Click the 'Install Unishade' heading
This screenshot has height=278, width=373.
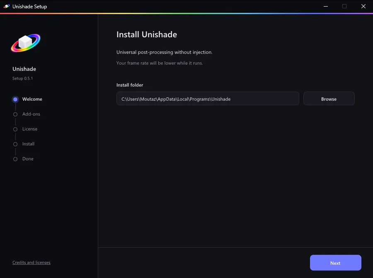click(147, 34)
